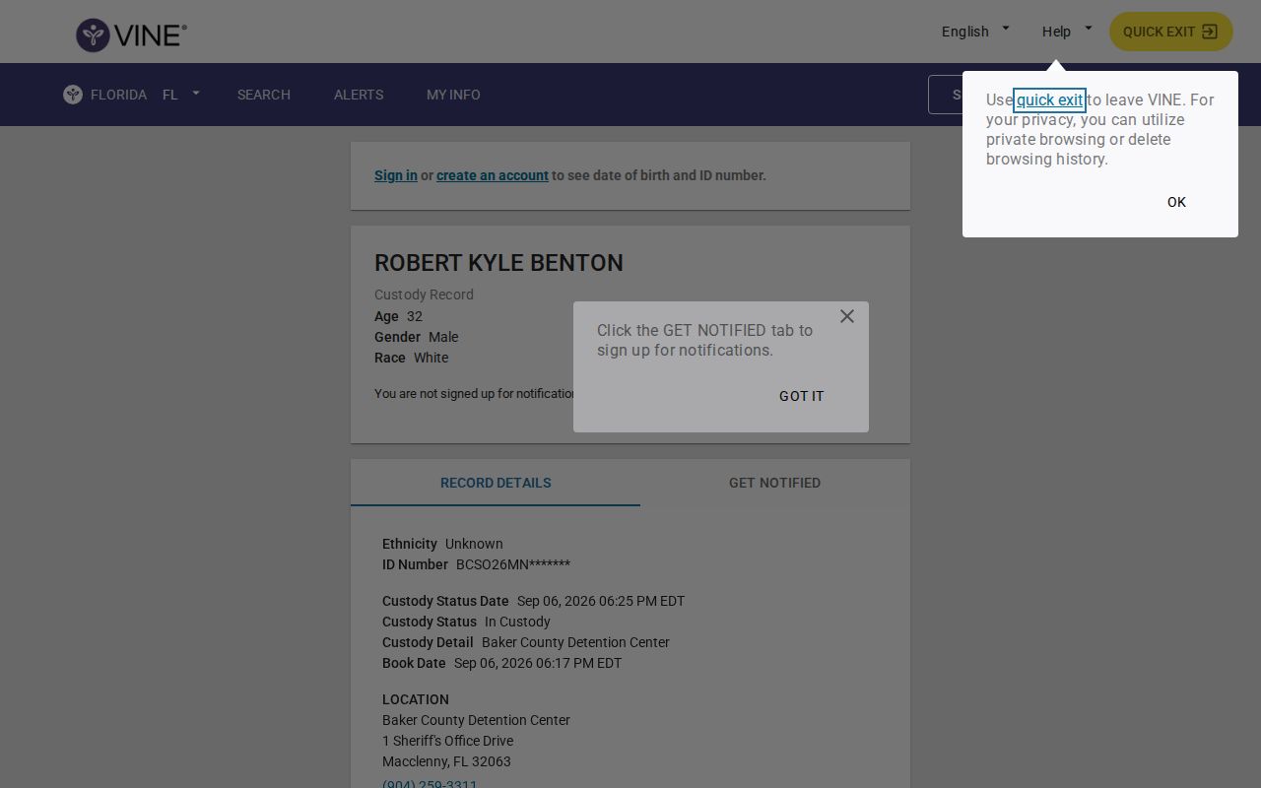Click the In Custody status value

point(517,622)
